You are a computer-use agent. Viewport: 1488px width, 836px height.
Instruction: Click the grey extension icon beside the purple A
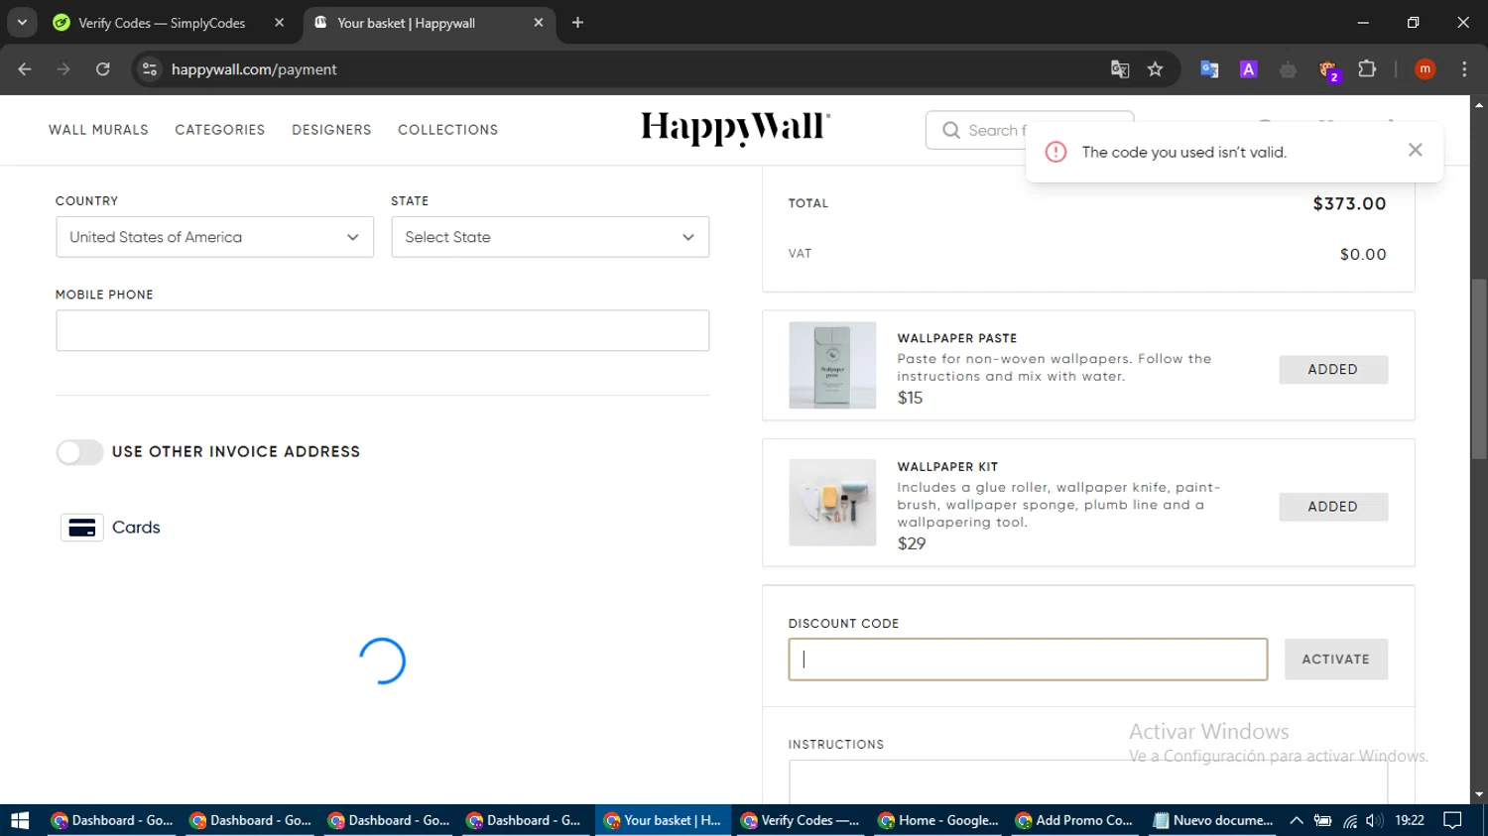tap(1288, 69)
